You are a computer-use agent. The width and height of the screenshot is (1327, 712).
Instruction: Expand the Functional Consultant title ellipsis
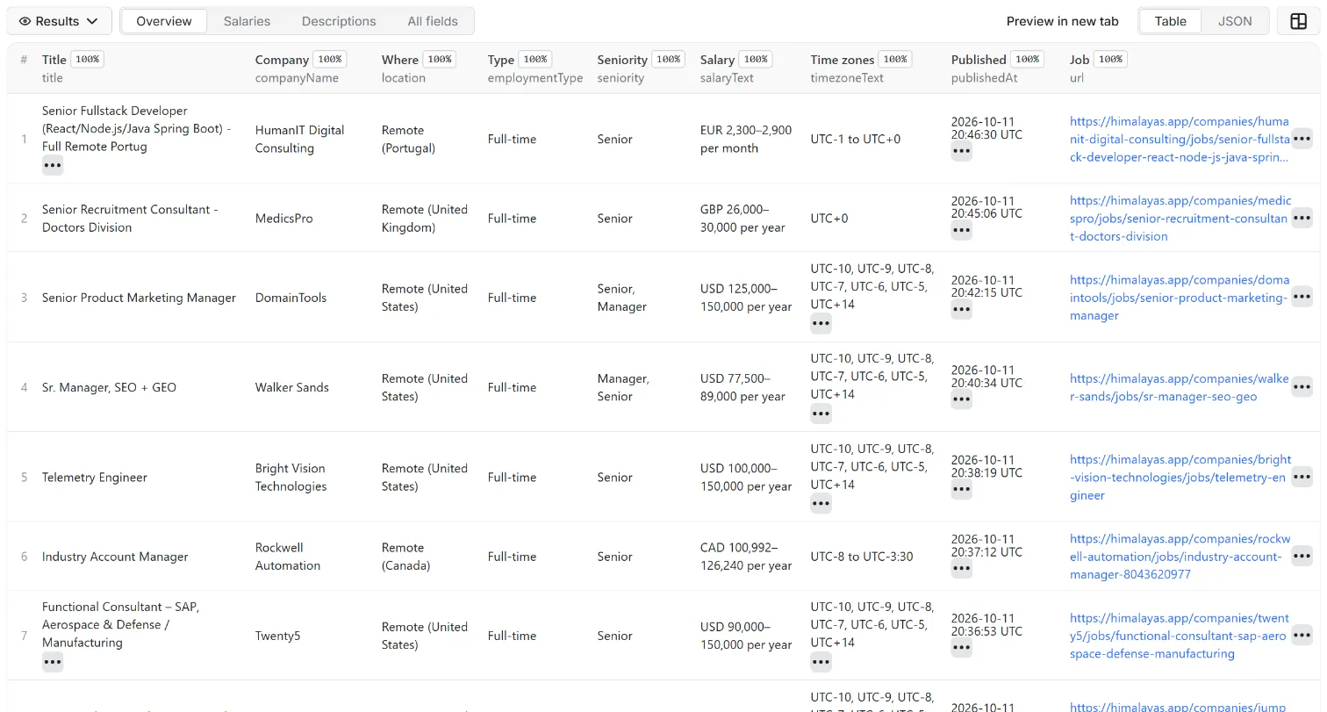[x=53, y=661]
